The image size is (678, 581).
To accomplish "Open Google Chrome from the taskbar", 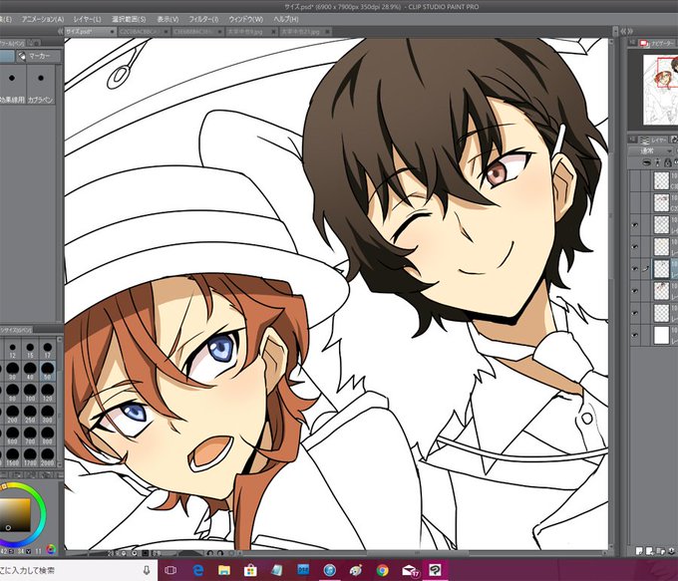I will (x=382, y=571).
